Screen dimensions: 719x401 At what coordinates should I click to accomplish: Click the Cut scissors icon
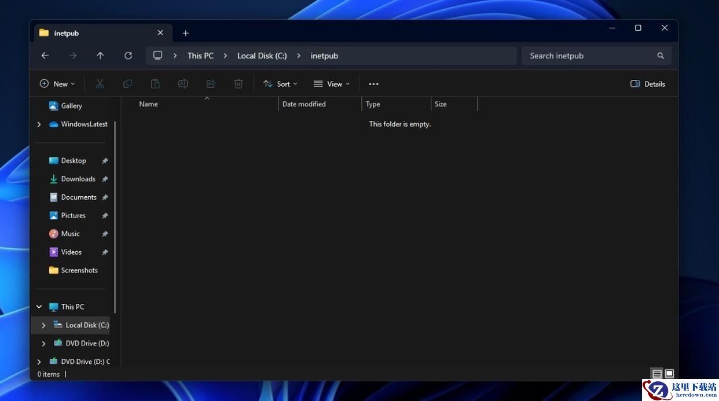click(x=100, y=84)
